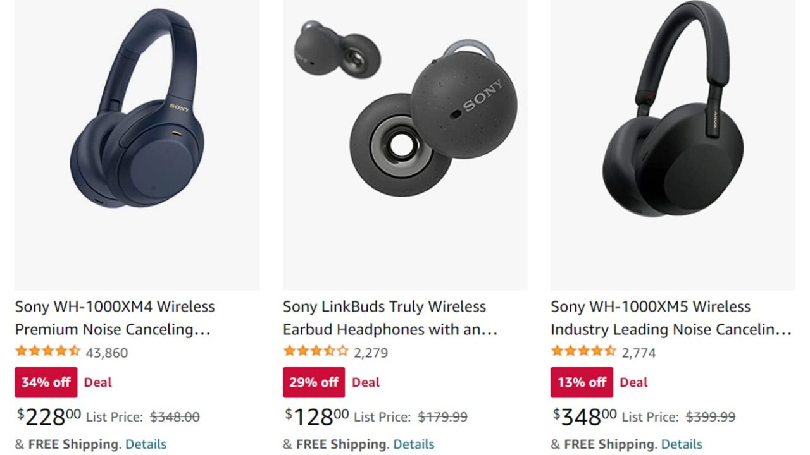Open the 34% off deal badge
Viewport: 810px width, 455px height.
click(45, 382)
